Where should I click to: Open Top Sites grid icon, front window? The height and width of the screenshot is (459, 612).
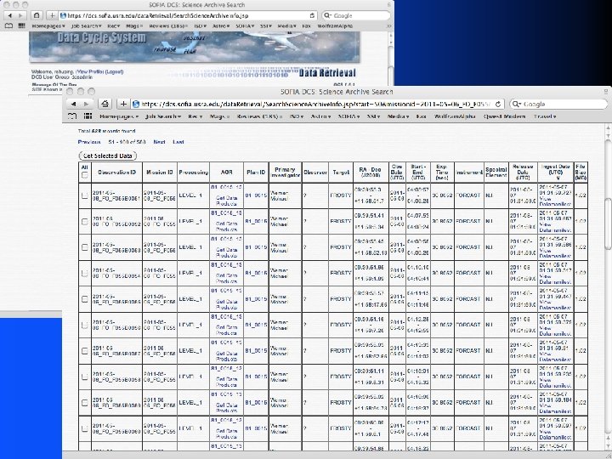88,116
